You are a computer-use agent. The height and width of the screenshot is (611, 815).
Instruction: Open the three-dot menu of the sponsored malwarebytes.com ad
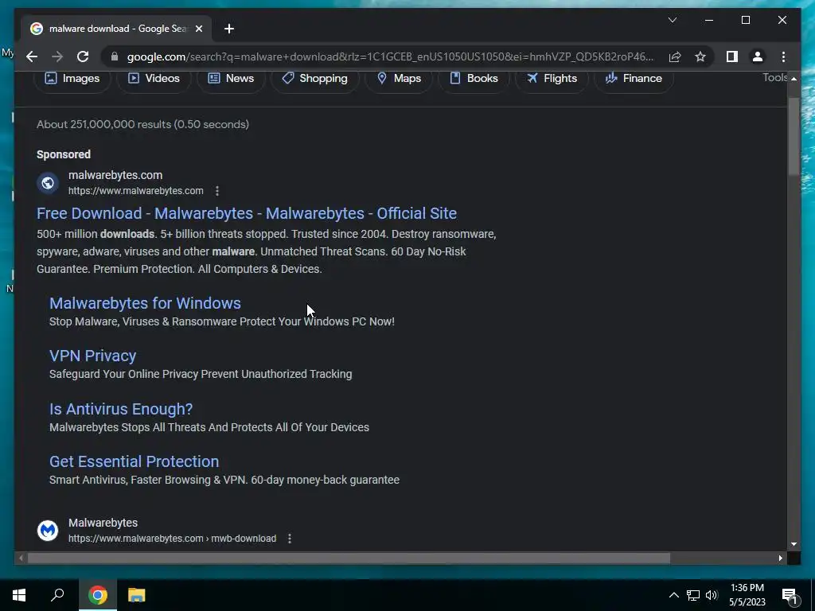[217, 191]
